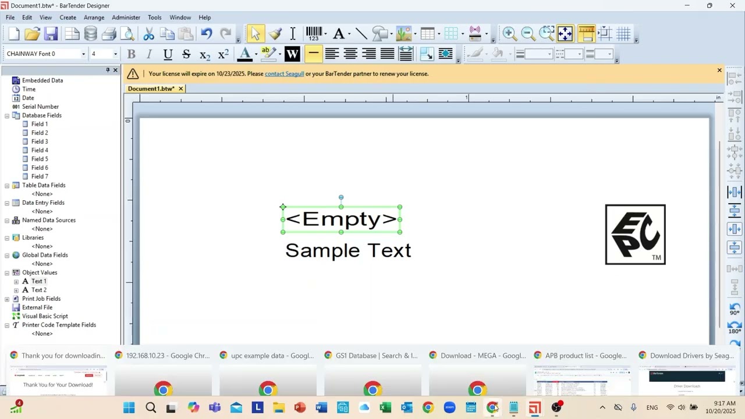The height and width of the screenshot is (419, 745).
Task: Open the Windows Start menu
Action: [x=129, y=407]
